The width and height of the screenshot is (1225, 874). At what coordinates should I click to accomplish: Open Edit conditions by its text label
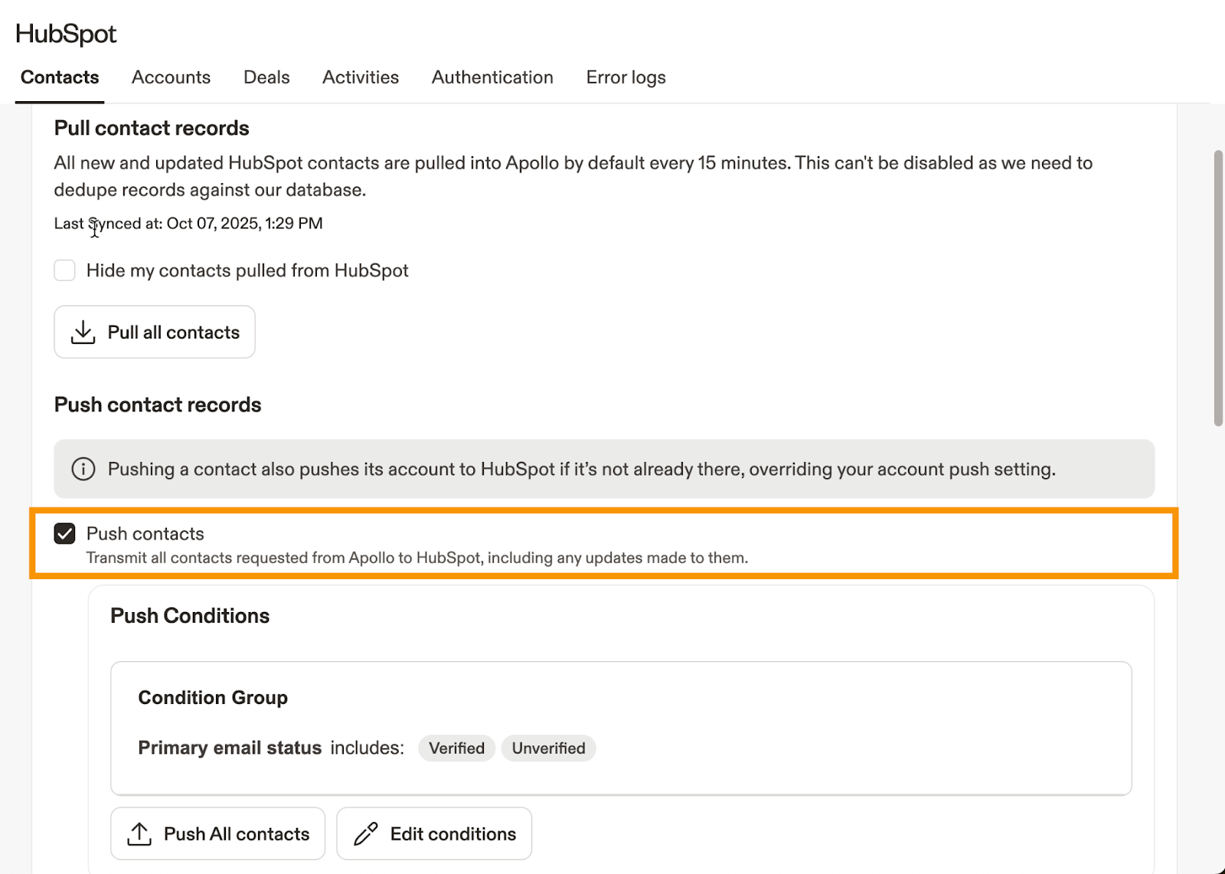click(x=452, y=834)
